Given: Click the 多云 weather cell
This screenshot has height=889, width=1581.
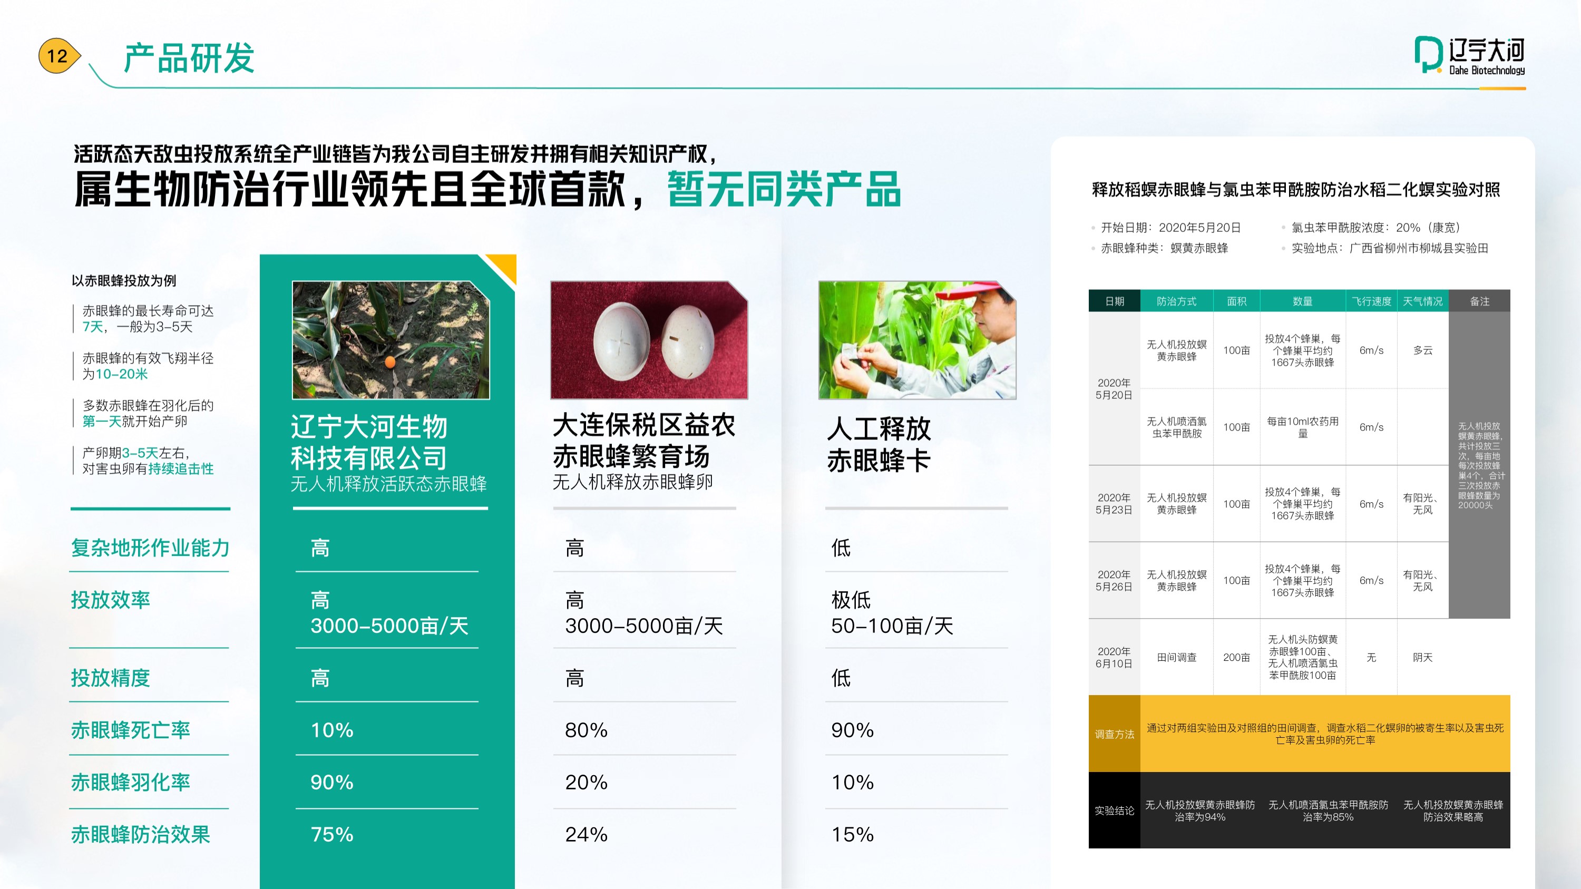Looking at the screenshot, I should click(1423, 350).
